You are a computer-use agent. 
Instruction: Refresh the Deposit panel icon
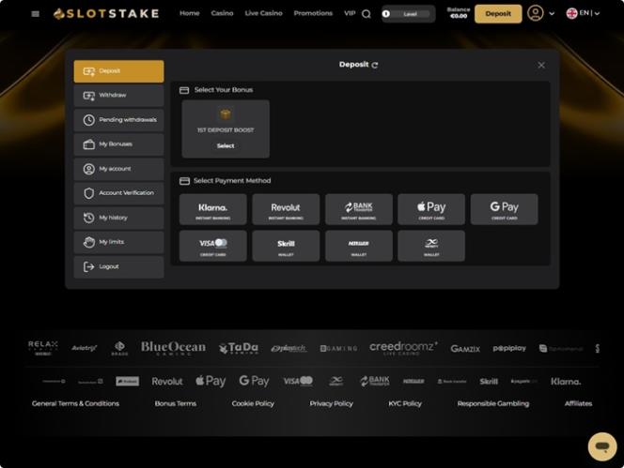[x=375, y=65]
